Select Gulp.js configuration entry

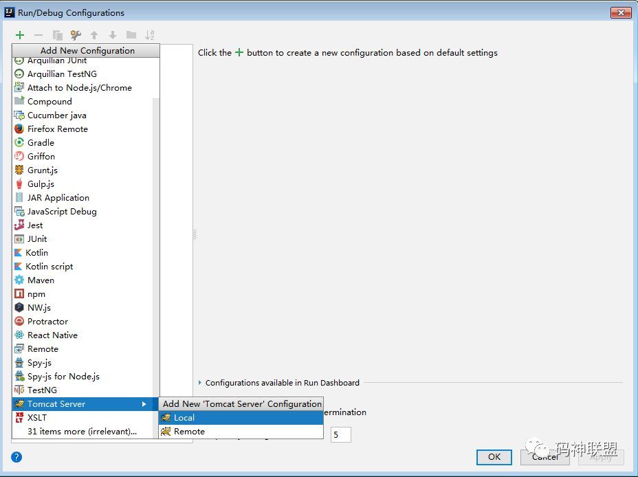pos(82,184)
